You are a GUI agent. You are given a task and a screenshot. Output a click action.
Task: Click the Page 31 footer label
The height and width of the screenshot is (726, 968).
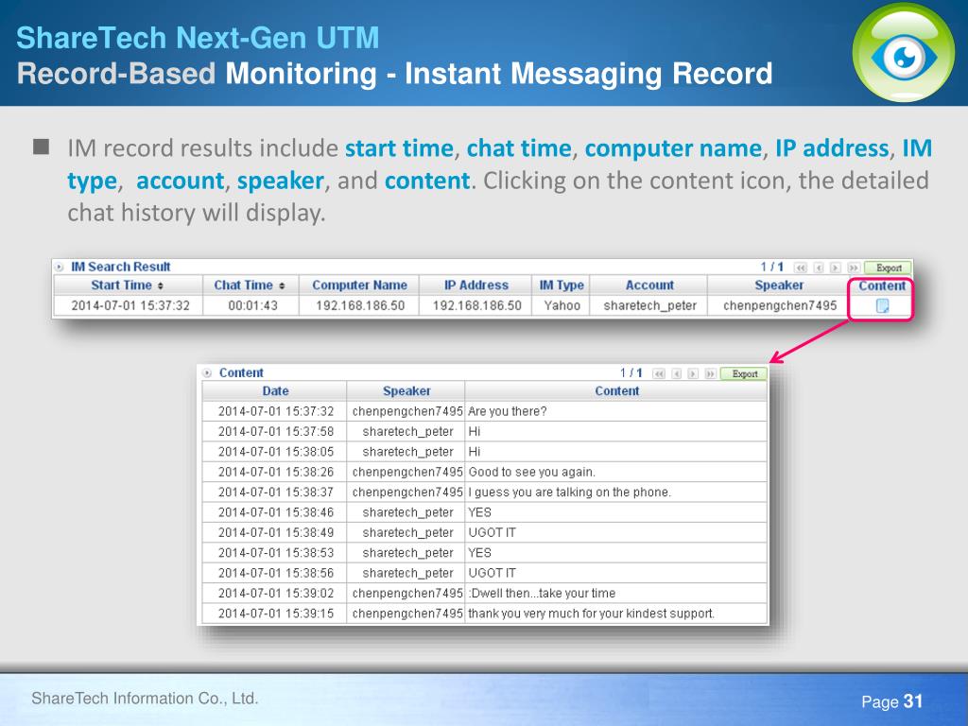[x=892, y=701]
